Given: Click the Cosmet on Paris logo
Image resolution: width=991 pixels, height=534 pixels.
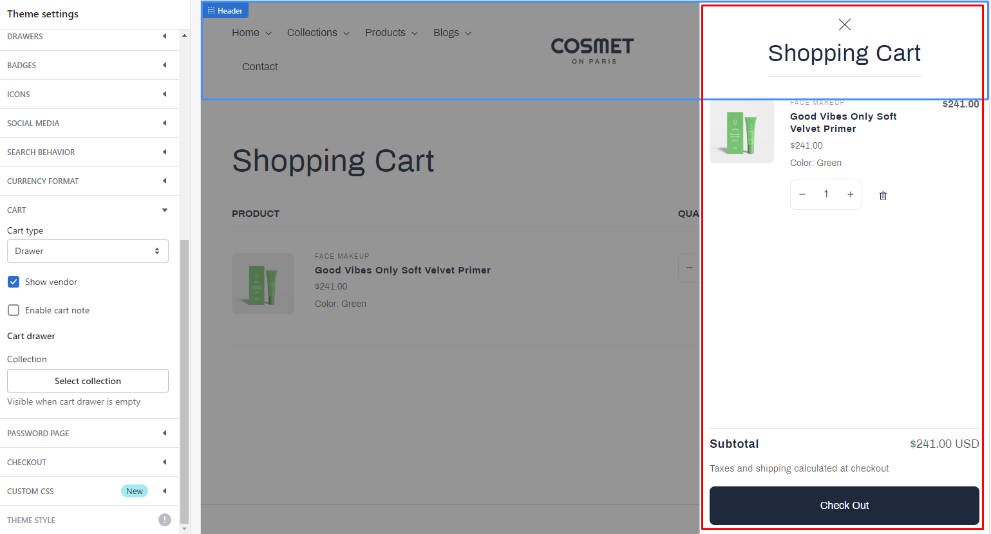Looking at the screenshot, I should tap(593, 51).
